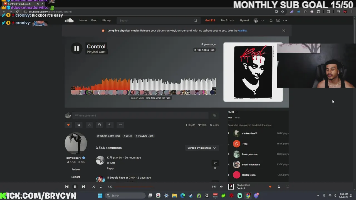356x200 pixels.
Task: Jump to the 0:36 timestamp in K.'s comment
Action: pyautogui.click(x=119, y=157)
